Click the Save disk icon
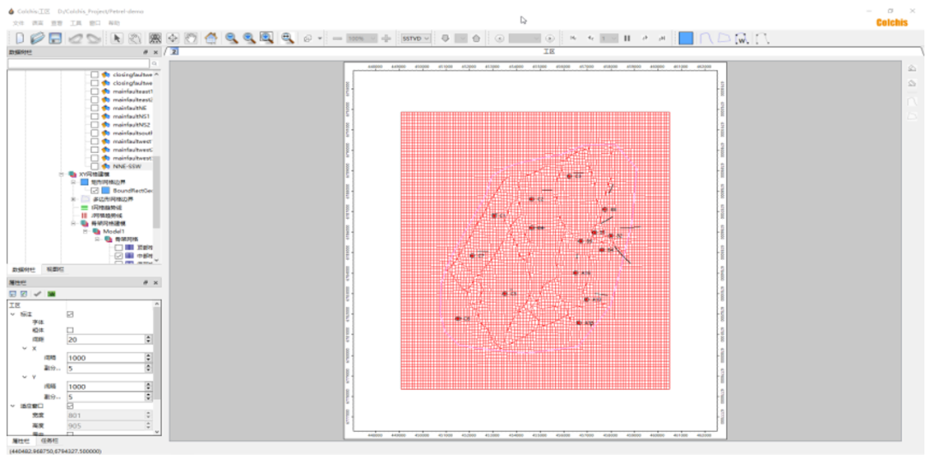 pos(54,38)
